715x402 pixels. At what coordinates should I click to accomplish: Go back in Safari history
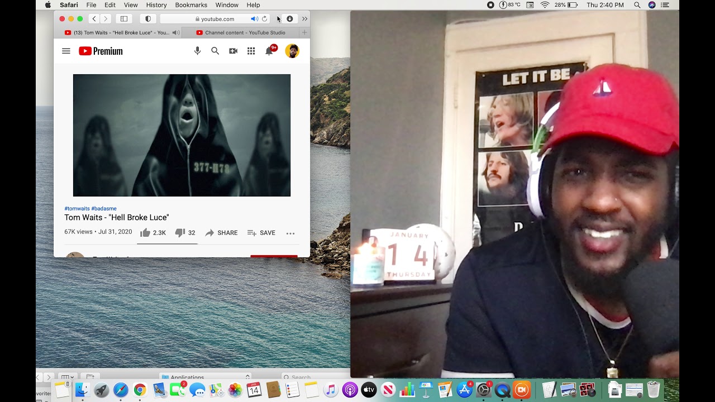(94, 19)
